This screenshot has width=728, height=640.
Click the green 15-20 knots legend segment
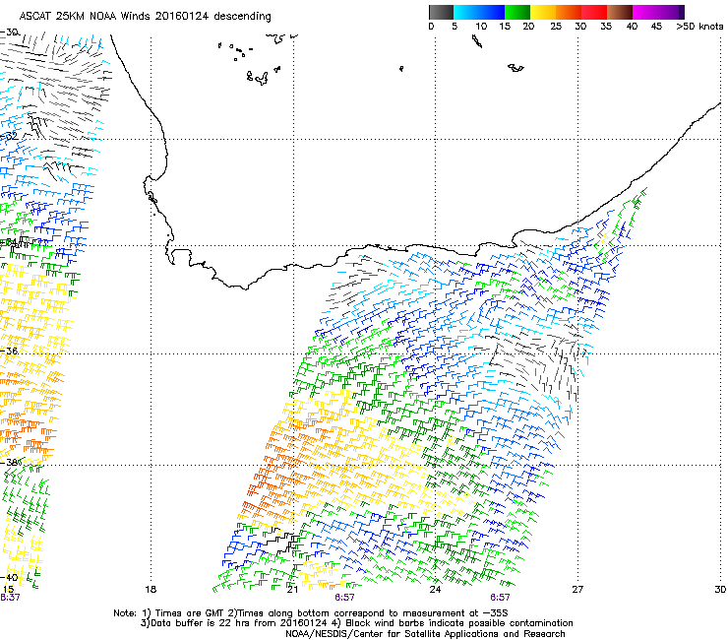click(x=517, y=12)
